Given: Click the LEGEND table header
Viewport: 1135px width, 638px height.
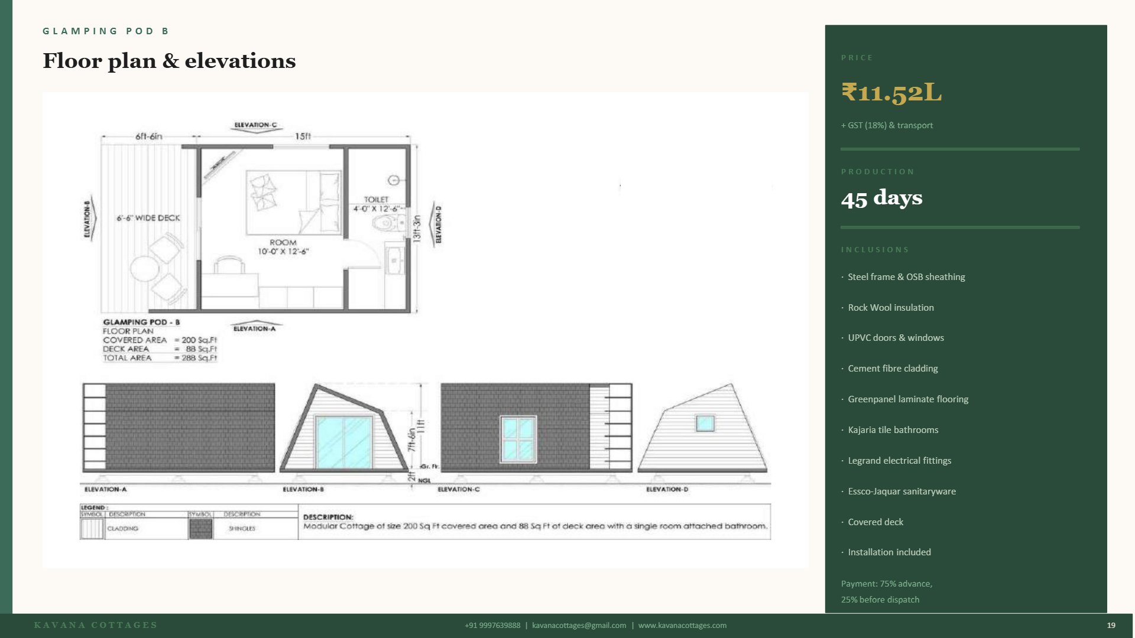Looking at the screenshot, I should coord(93,508).
